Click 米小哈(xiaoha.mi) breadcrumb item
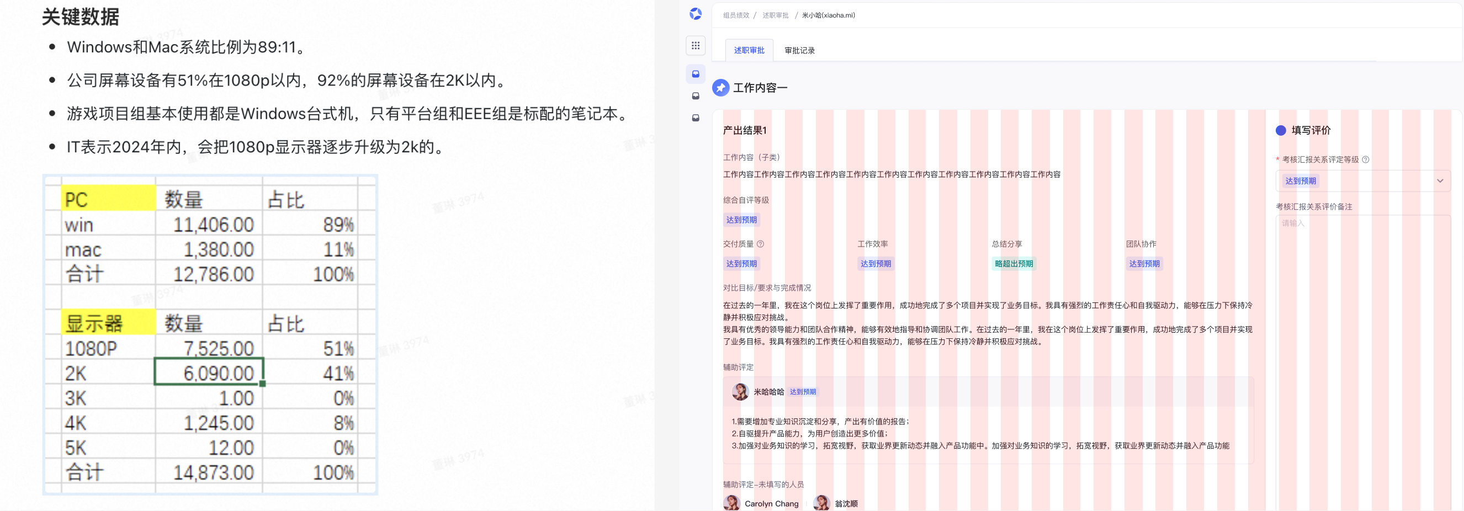This screenshot has height=511, width=1464. coord(828,15)
